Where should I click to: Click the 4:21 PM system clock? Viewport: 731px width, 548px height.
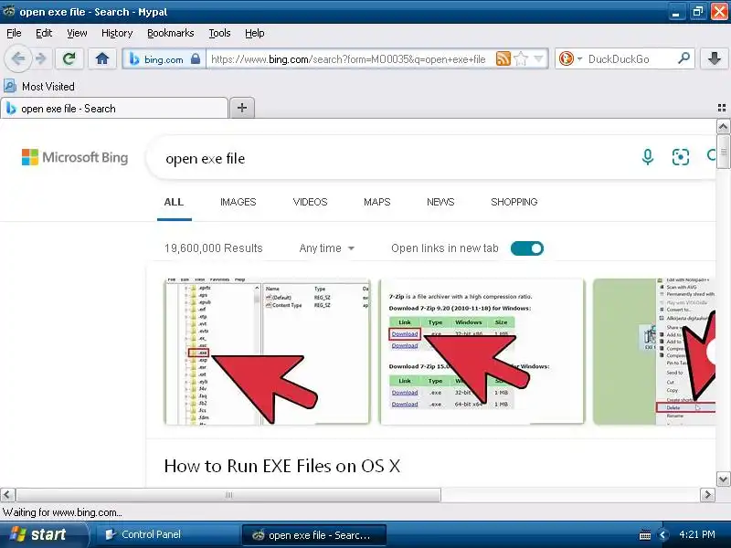tap(697, 534)
